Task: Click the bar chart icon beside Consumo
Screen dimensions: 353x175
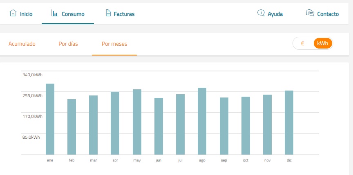Action: tap(55, 13)
